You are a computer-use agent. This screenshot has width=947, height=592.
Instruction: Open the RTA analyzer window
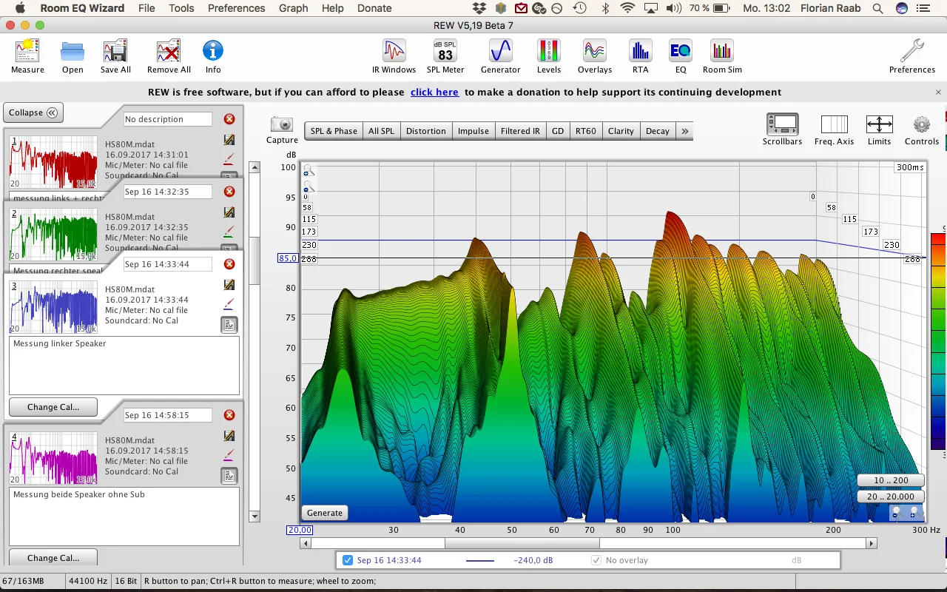[640, 56]
